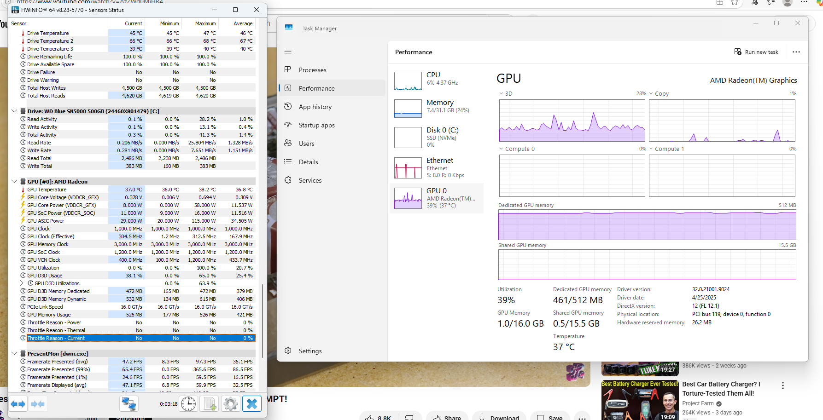Open the Compute 1 graph engine dropdown
This screenshot has width=823, height=420.
coord(651,149)
